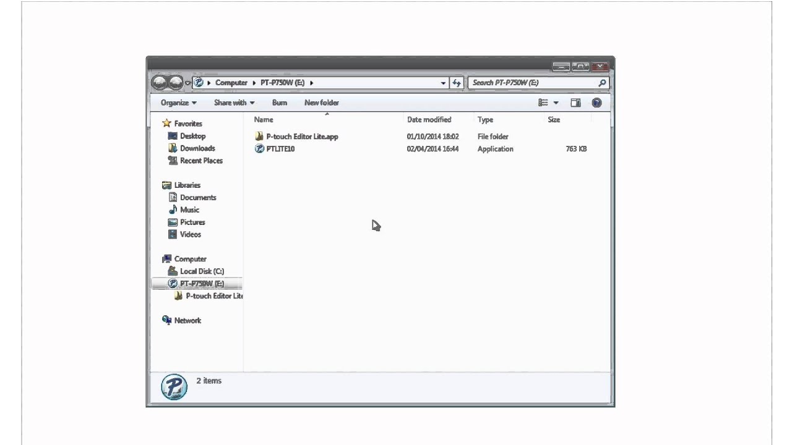Click the Network icon

coord(166,320)
